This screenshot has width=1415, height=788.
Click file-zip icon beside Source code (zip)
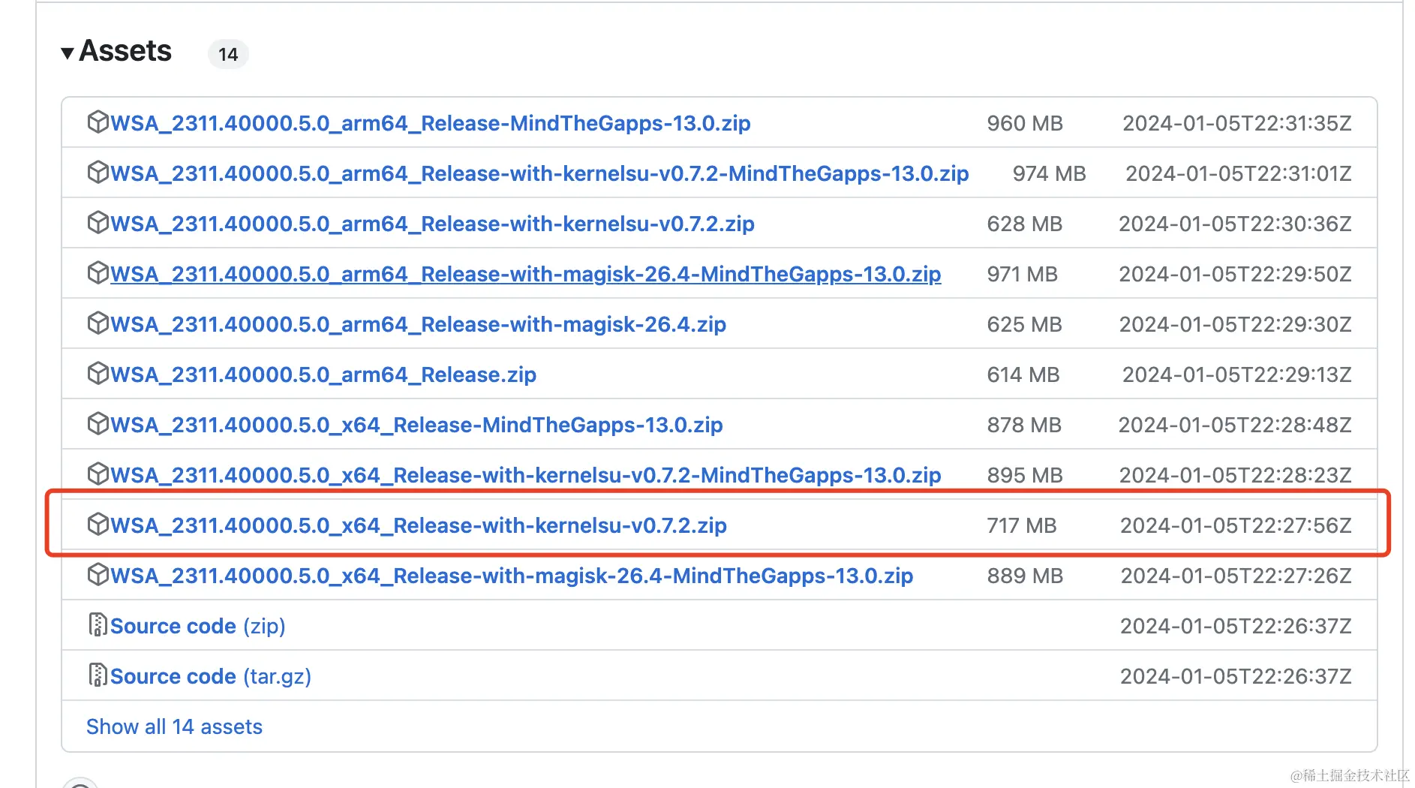[98, 624]
